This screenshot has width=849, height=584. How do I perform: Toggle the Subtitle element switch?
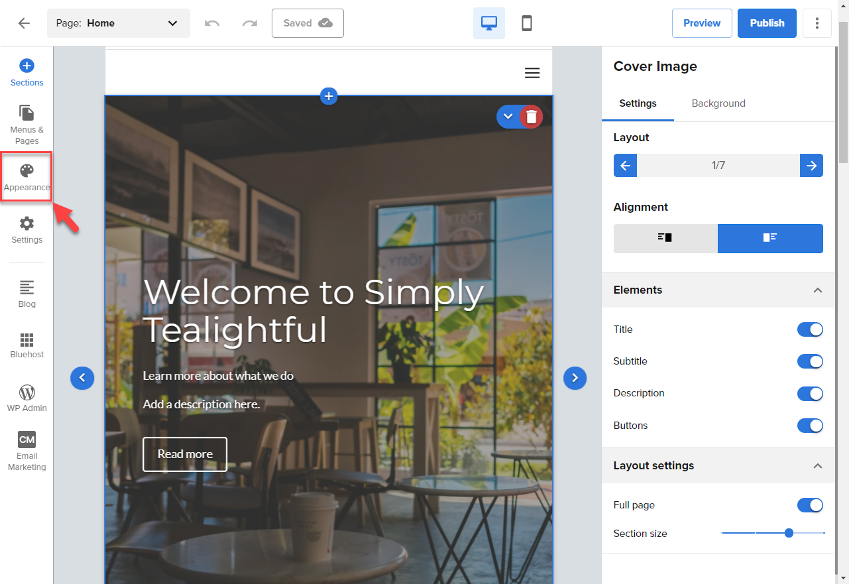click(x=810, y=361)
